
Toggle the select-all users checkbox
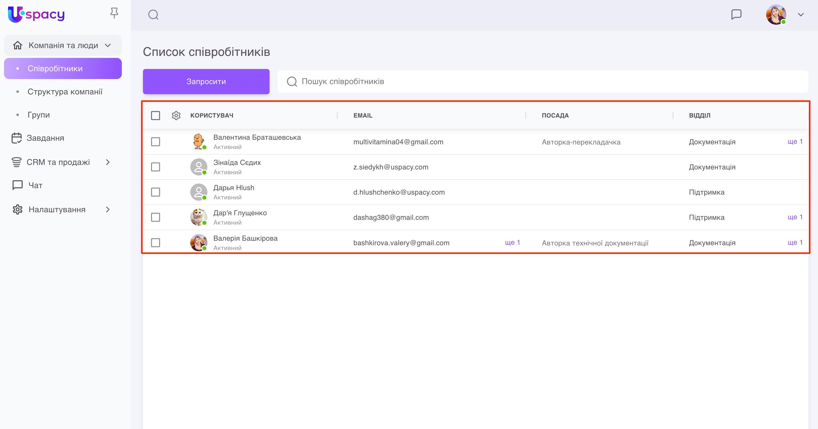pyautogui.click(x=155, y=116)
